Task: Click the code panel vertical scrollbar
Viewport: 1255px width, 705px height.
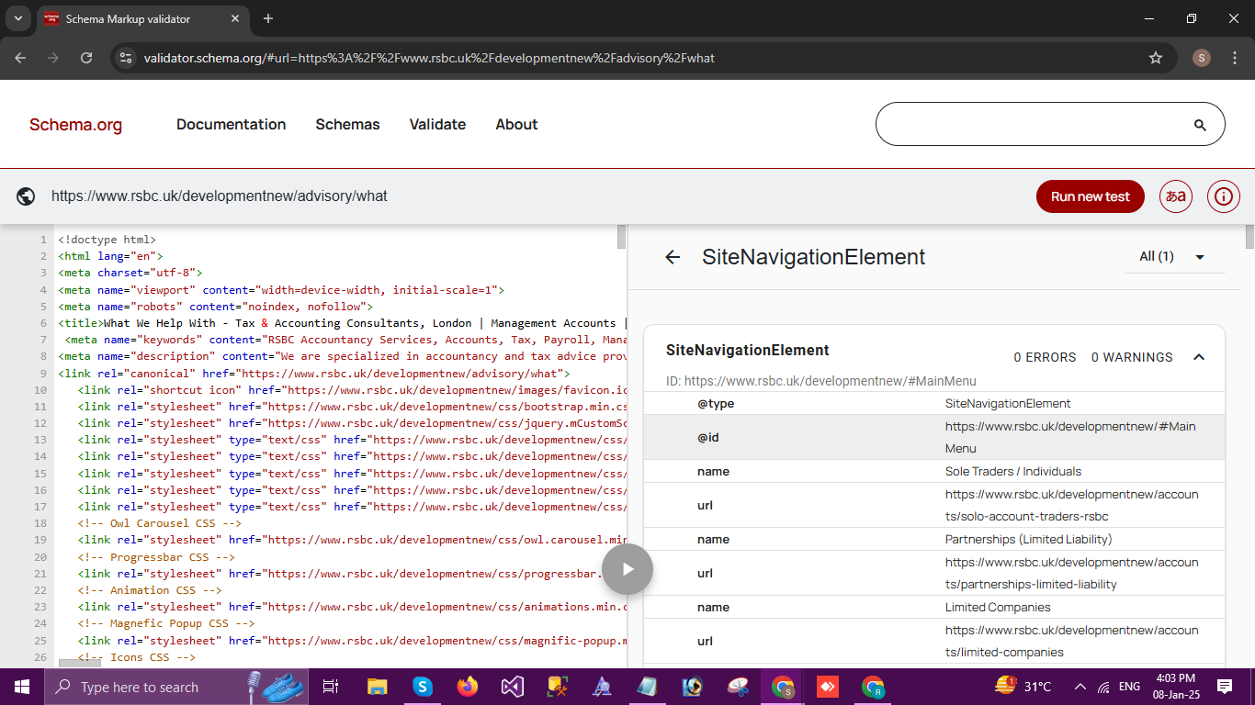Action: [x=621, y=237]
